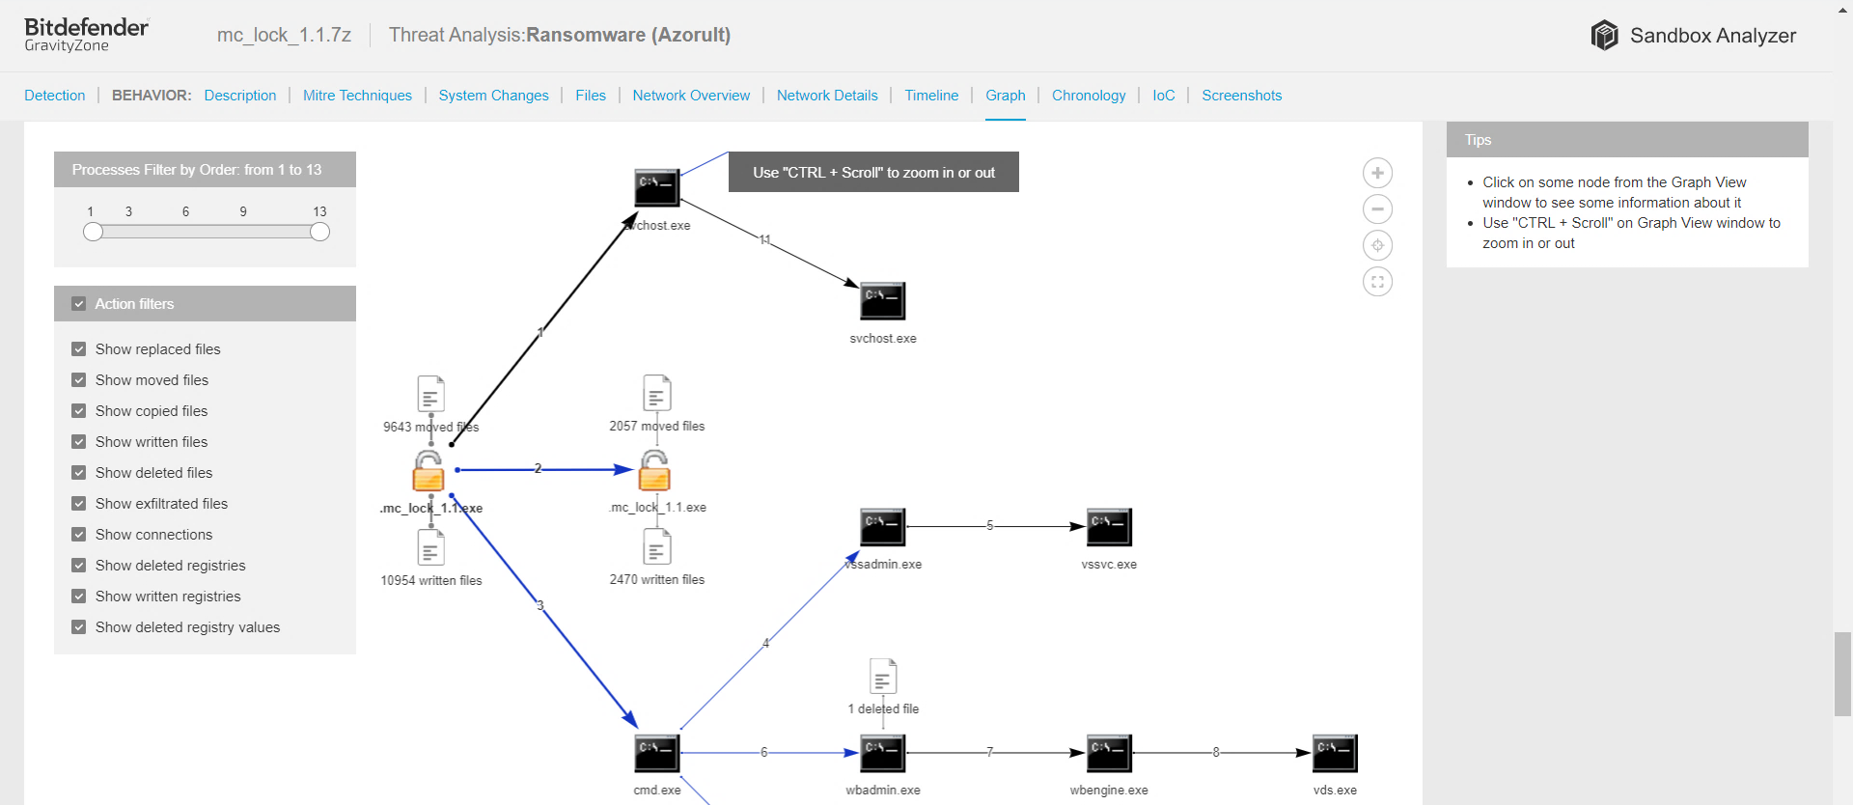Open the Files tab

[x=591, y=96]
